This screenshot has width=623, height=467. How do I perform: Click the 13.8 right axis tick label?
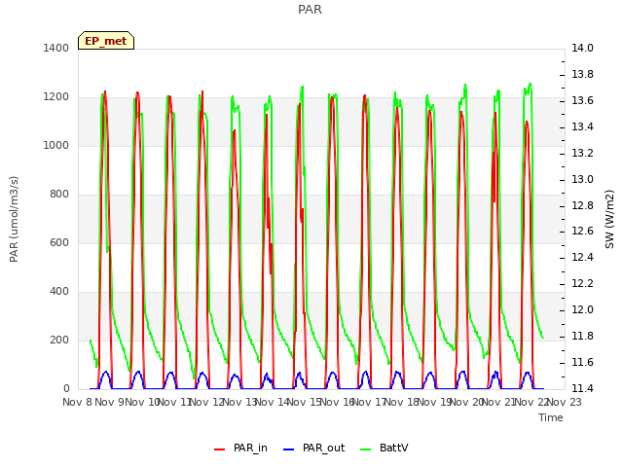coord(582,74)
